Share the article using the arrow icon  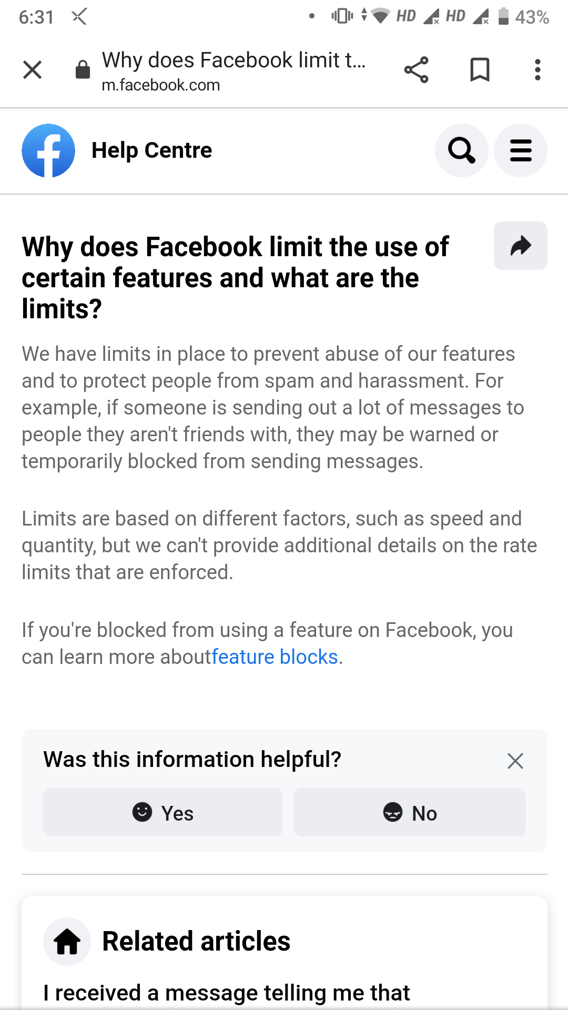point(520,246)
